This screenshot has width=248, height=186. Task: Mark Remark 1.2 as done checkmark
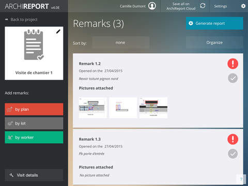tap(233, 78)
